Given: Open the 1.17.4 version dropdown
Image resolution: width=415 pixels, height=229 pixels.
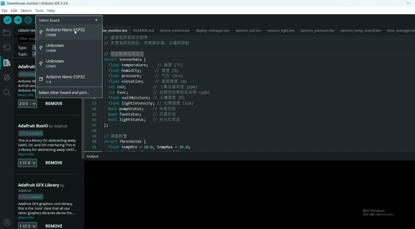Looking at the screenshot, I should pos(27,163).
